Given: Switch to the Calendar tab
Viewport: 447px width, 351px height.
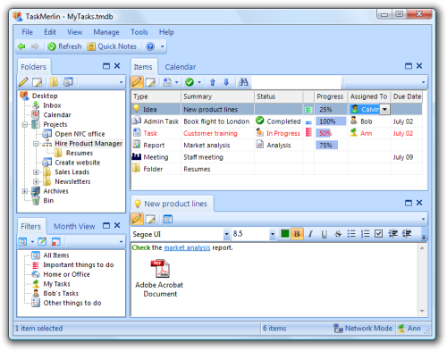Looking at the screenshot, I should (181, 67).
